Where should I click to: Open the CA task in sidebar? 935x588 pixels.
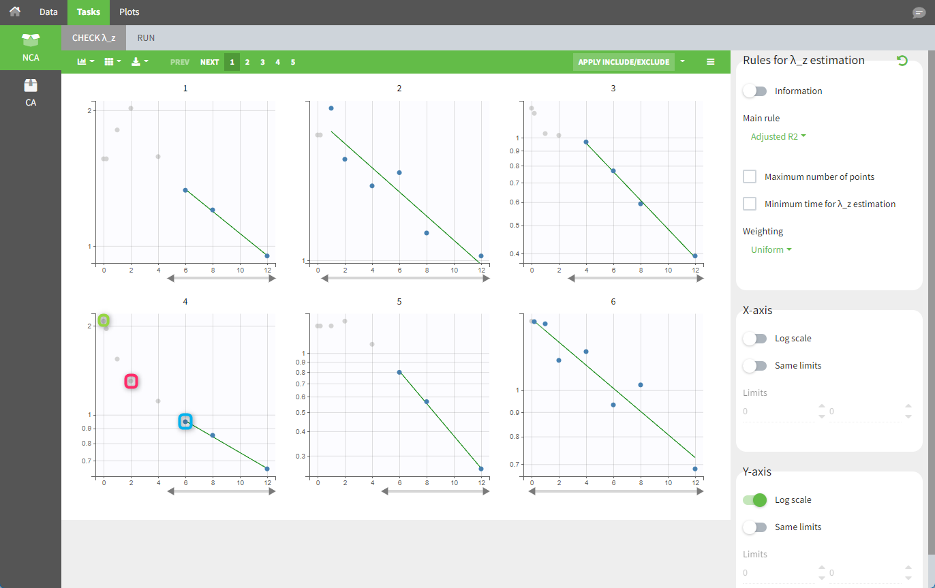(31, 92)
